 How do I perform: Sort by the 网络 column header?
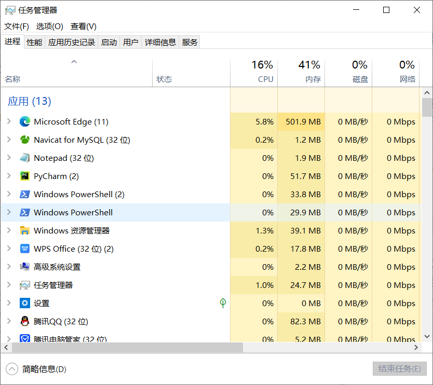(396, 73)
